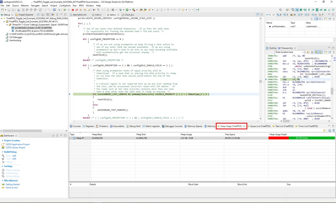Switch to the Project Explorer tab
The height and width of the screenshot is (203, 336).
(x=24, y=15)
